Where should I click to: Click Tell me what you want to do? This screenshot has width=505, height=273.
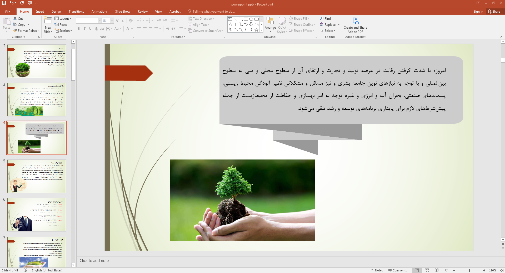[x=211, y=12]
